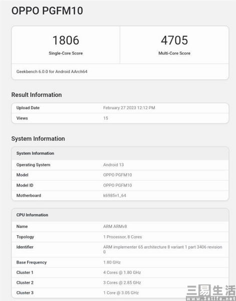Click the Name label in CPU table
236x301 pixels.
22,227
